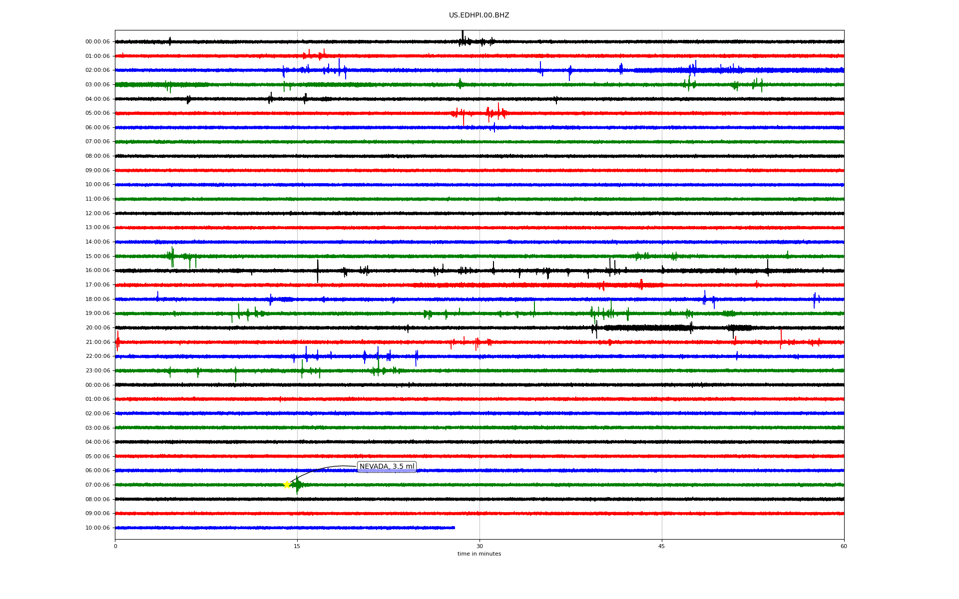Click the 17:00:06 row time label

pyautogui.click(x=97, y=285)
